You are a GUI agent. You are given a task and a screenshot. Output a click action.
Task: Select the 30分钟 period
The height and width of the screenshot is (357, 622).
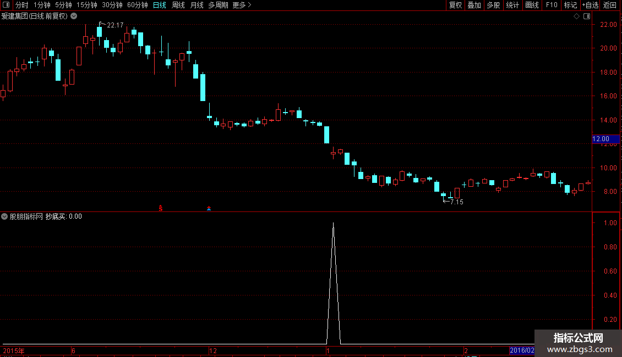point(112,5)
